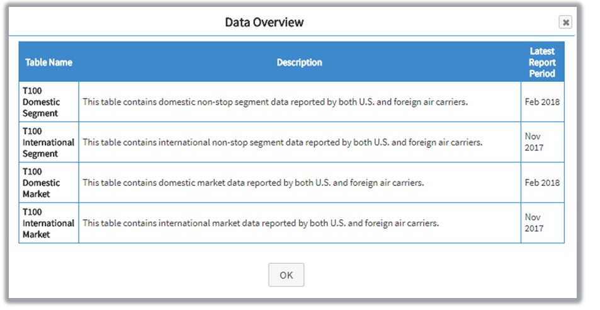
Task: Click Nov 2017 in T100 International Market row
Action: click(533, 223)
